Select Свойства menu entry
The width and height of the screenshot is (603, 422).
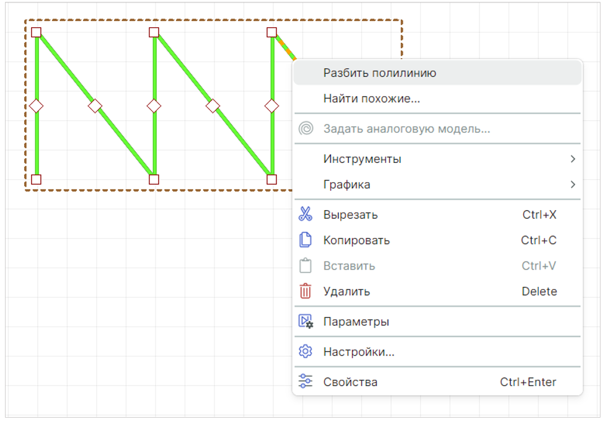point(350,382)
